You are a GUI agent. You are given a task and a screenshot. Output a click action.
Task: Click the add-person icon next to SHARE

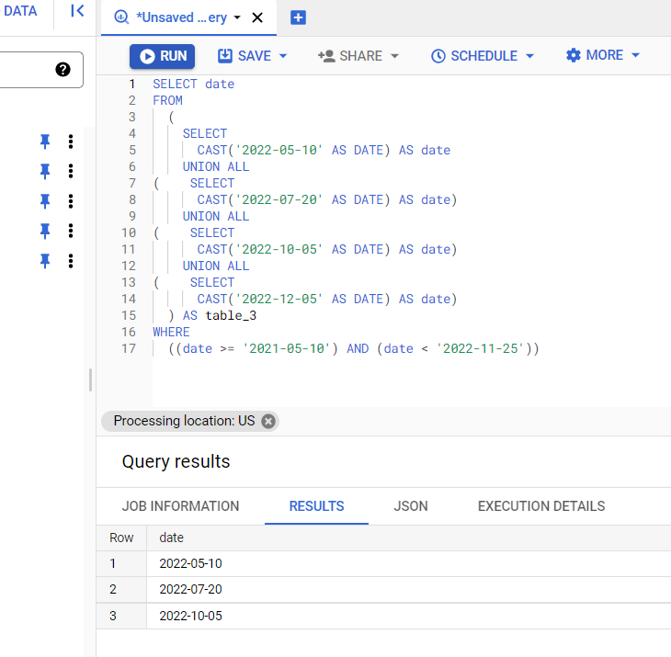[326, 56]
